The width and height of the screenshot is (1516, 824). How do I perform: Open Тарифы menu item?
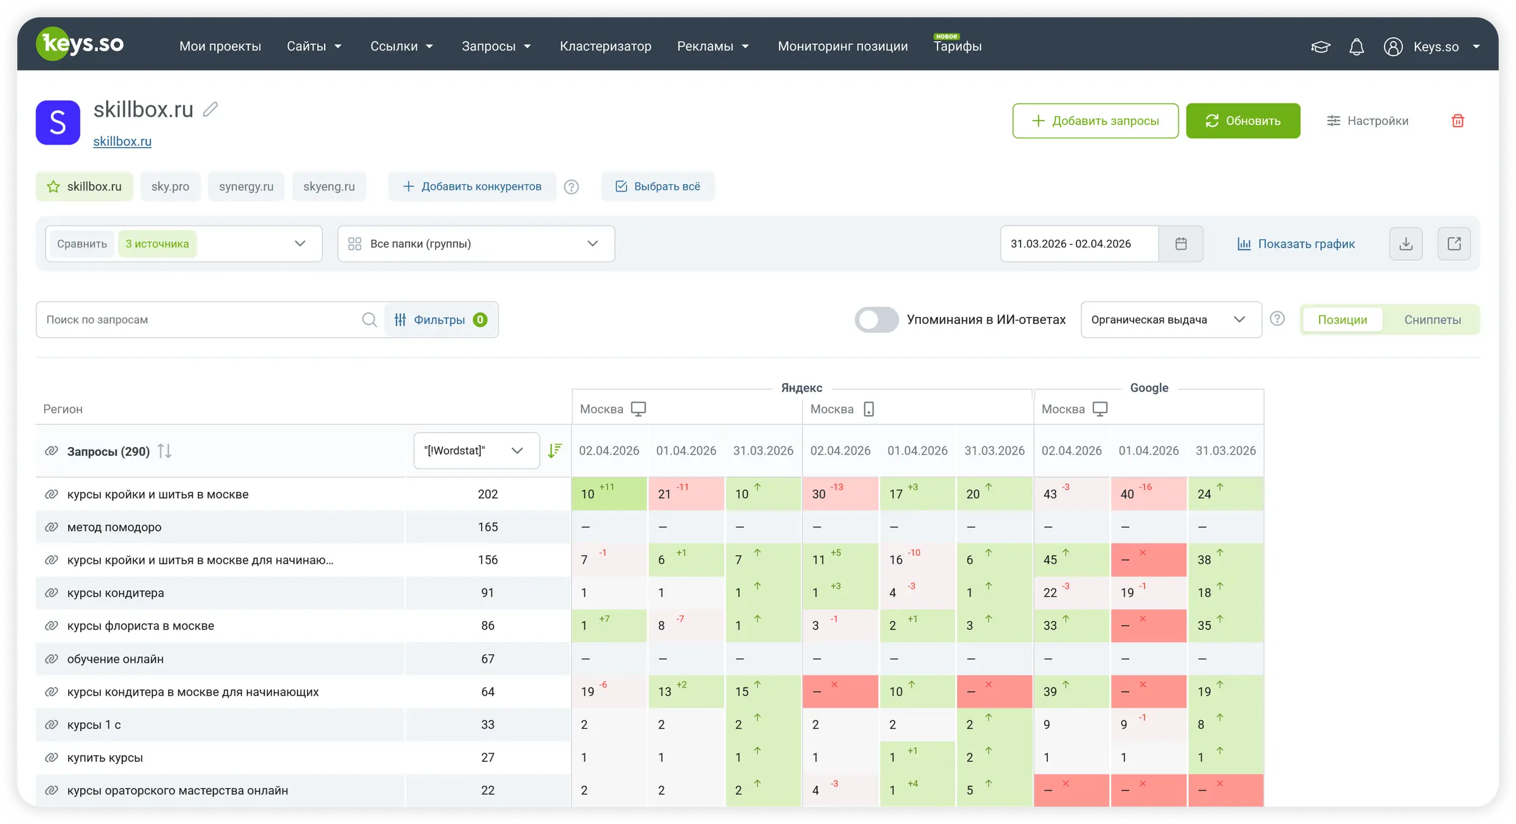tap(958, 46)
